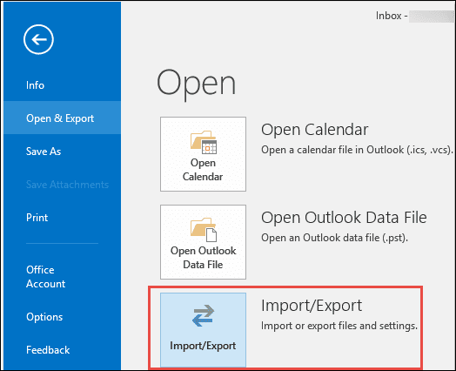Click the Open Calendar folder icon
The width and height of the screenshot is (456, 371).
(x=204, y=142)
